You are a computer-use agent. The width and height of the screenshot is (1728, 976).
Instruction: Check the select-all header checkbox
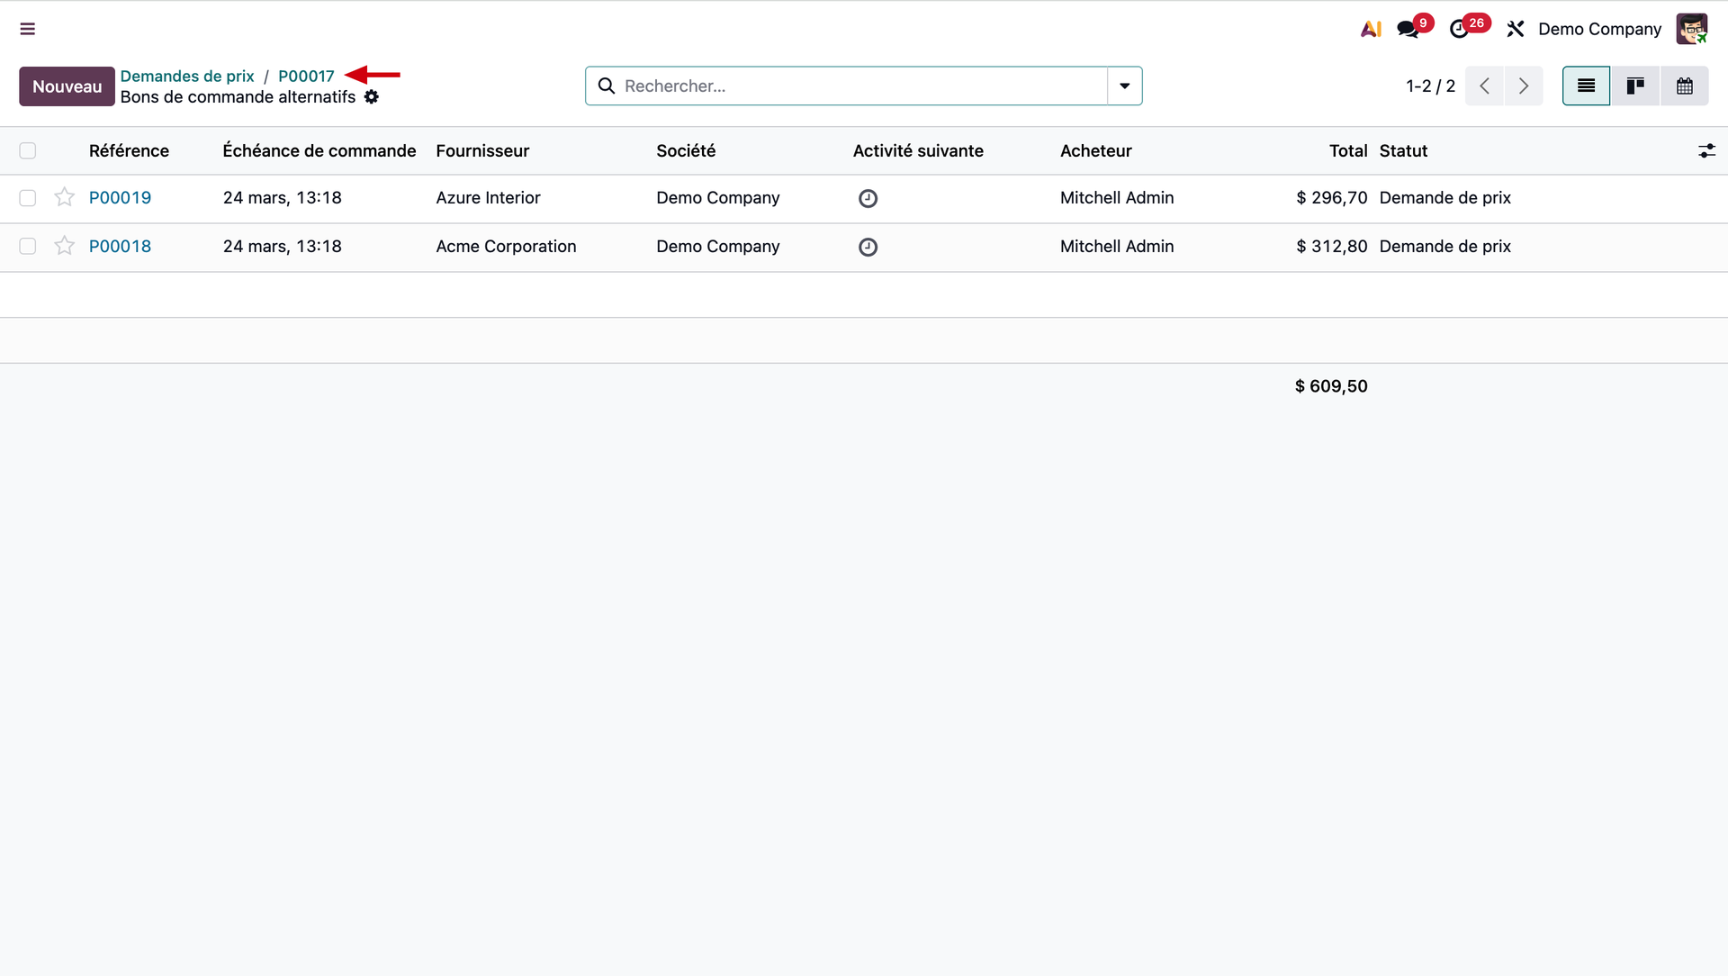(x=28, y=151)
